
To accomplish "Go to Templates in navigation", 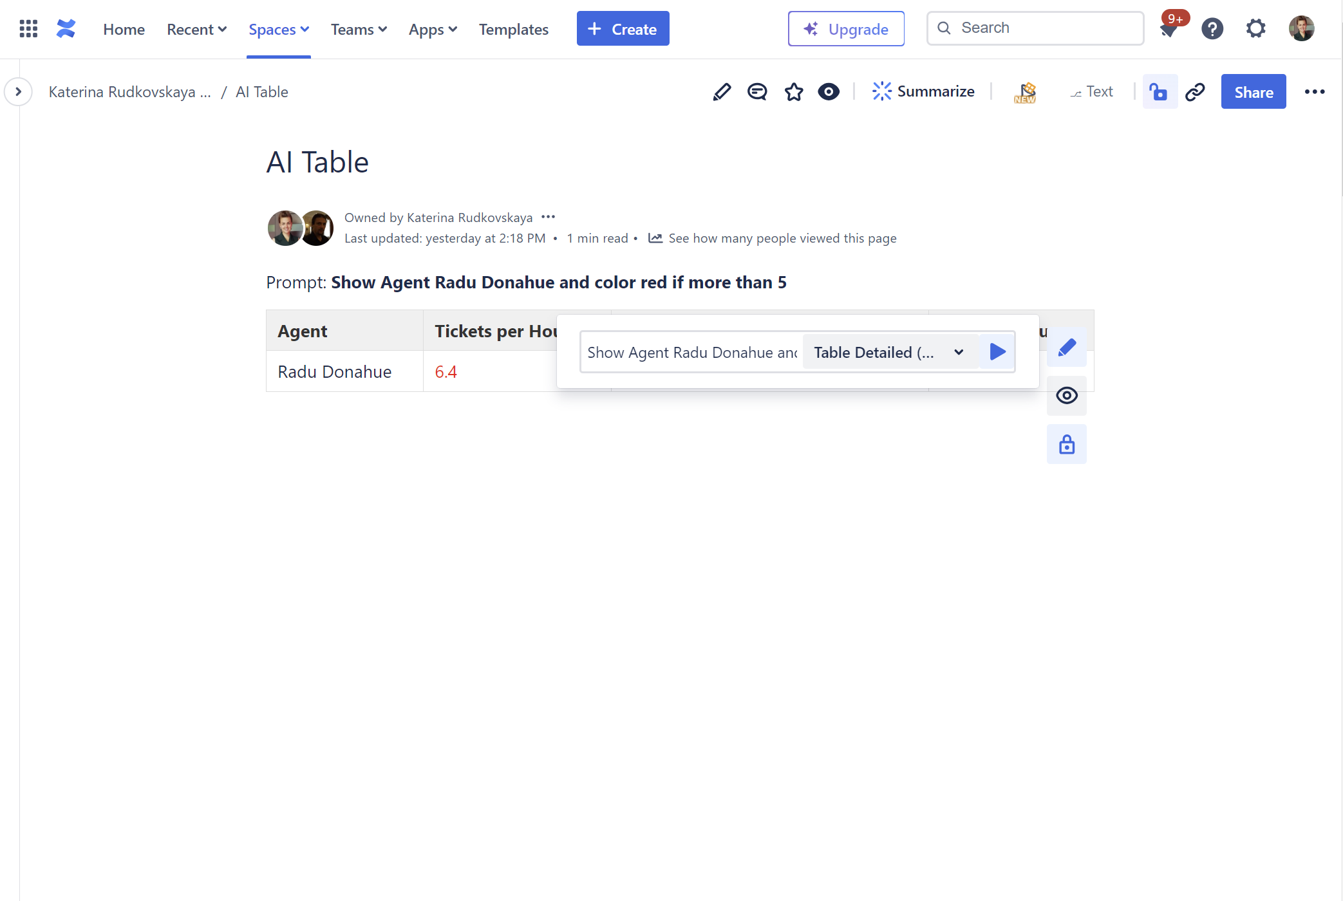I will [513, 30].
